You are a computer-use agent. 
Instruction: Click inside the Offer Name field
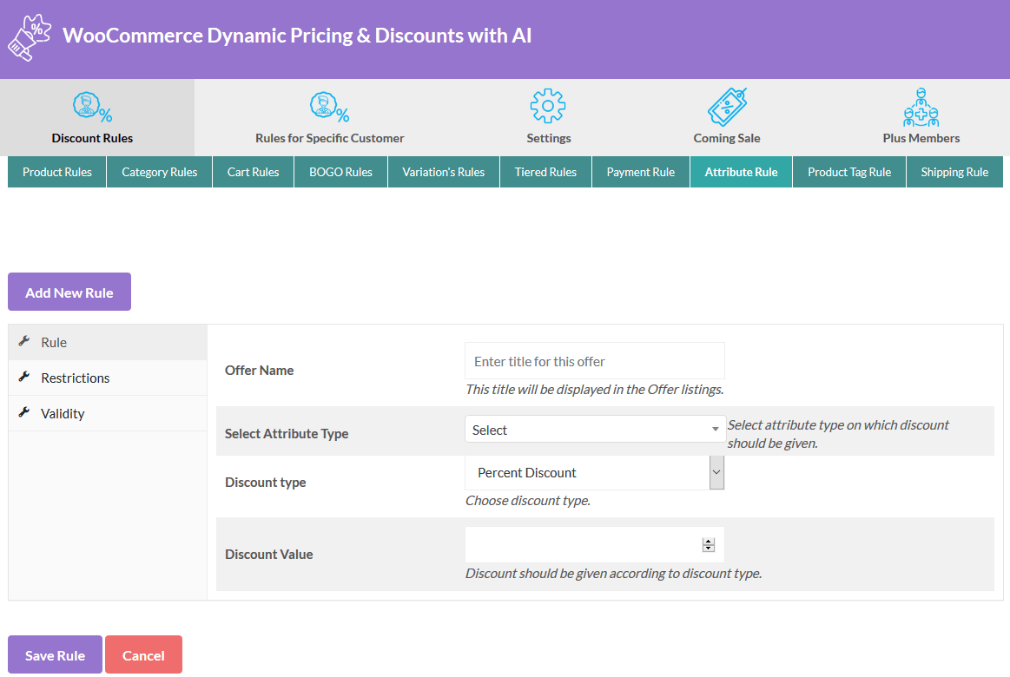tap(594, 360)
